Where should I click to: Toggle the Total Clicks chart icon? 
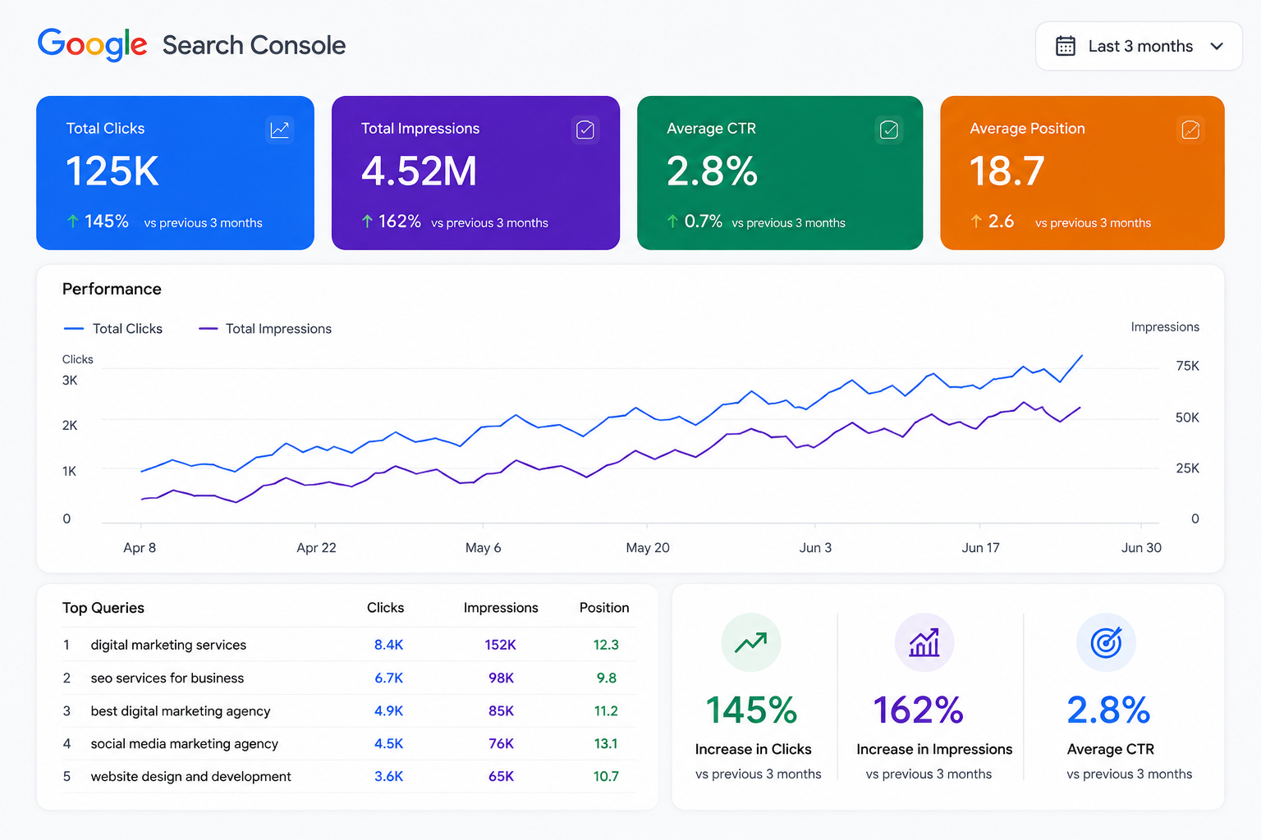(280, 130)
